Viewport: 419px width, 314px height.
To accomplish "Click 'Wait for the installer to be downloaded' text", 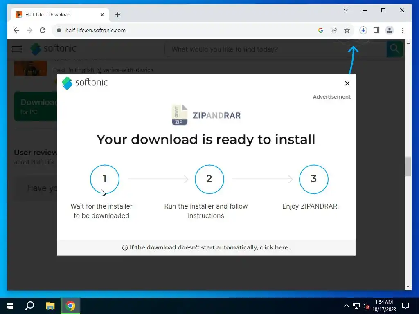I will click(101, 211).
